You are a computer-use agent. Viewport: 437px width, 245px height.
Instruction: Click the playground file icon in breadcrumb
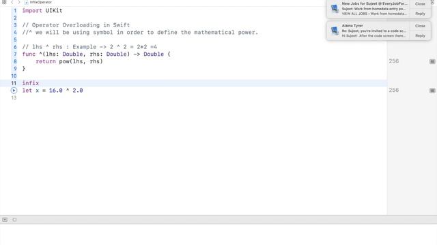(26, 2)
